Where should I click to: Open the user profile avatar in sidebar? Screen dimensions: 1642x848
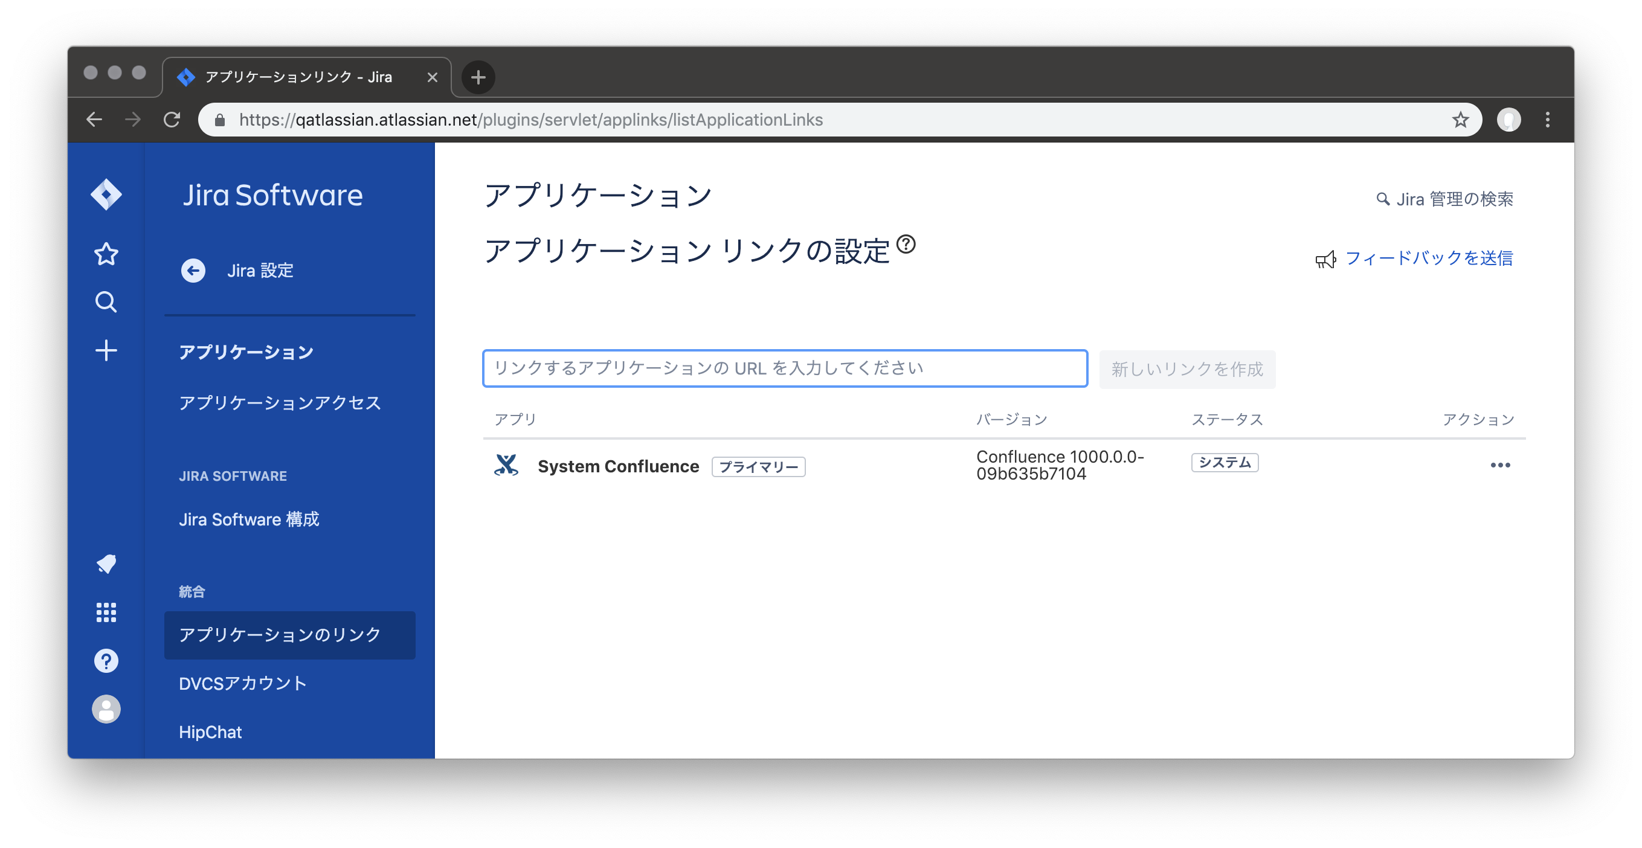coord(106,709)
